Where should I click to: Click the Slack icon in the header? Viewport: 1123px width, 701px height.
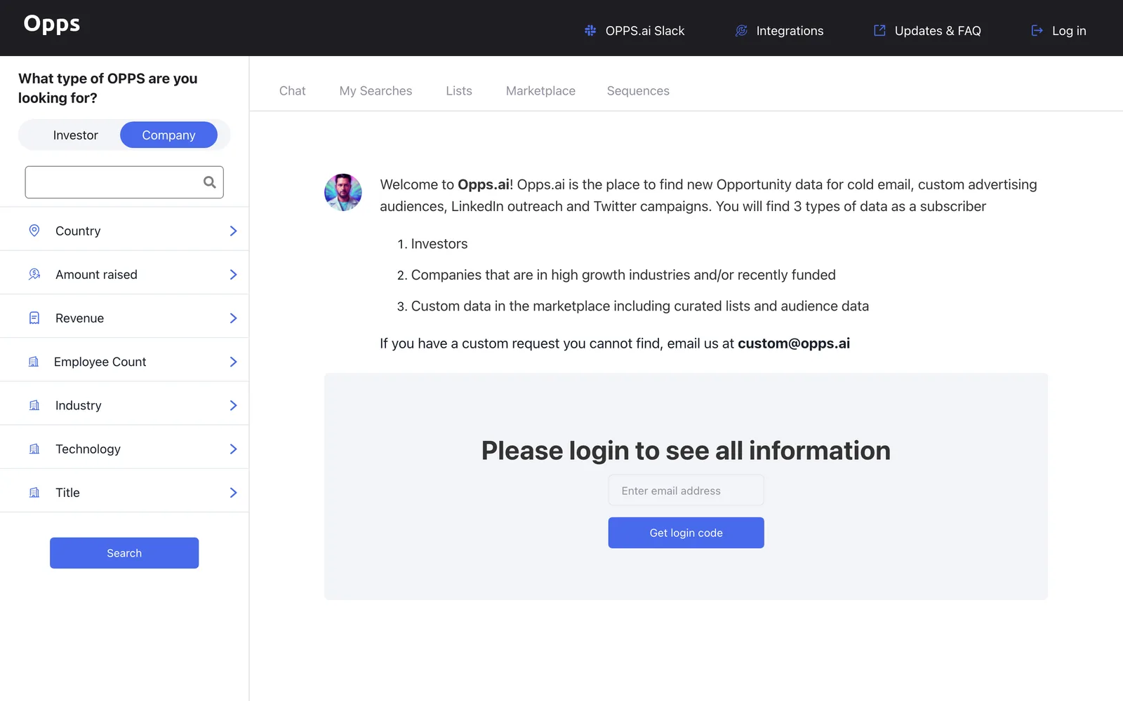click(590, 31)
